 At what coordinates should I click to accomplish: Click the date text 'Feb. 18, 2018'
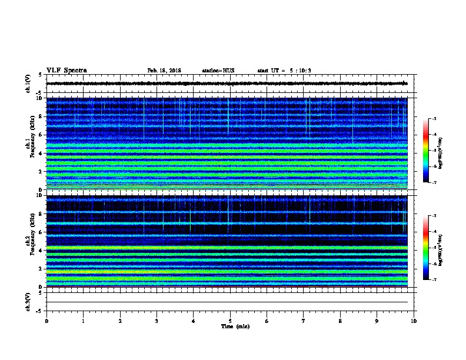164,71
